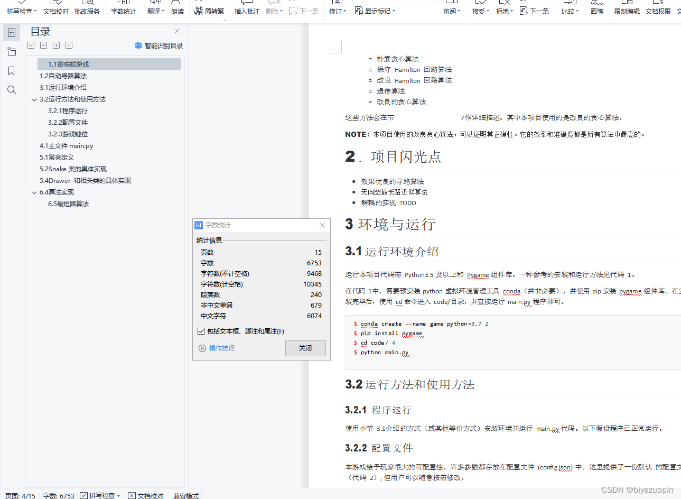
Task: Open 字数统计 word count tool
Action: click(124, 8)
